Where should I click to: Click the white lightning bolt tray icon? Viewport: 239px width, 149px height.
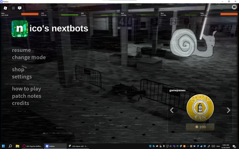pos(181,146)
